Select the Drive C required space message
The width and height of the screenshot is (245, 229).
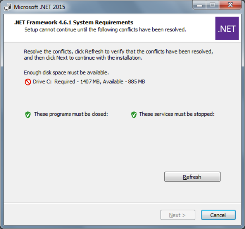tap(89, 82)
